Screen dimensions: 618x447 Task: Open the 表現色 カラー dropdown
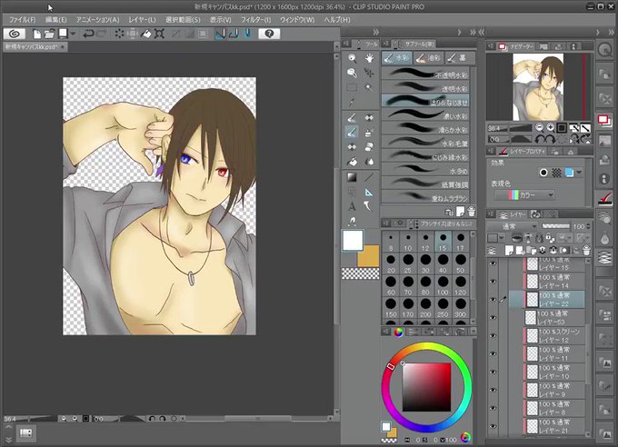pos(524,194)
